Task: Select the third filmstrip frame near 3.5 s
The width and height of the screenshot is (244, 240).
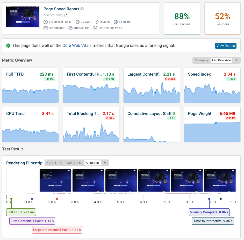Action: click(88, 180)
